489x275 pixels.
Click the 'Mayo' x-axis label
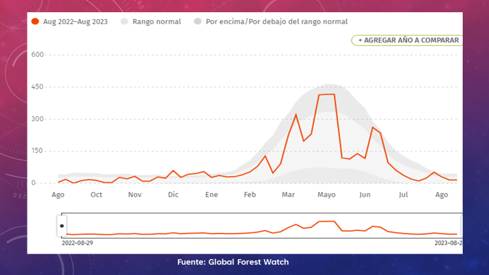point(326,194)
